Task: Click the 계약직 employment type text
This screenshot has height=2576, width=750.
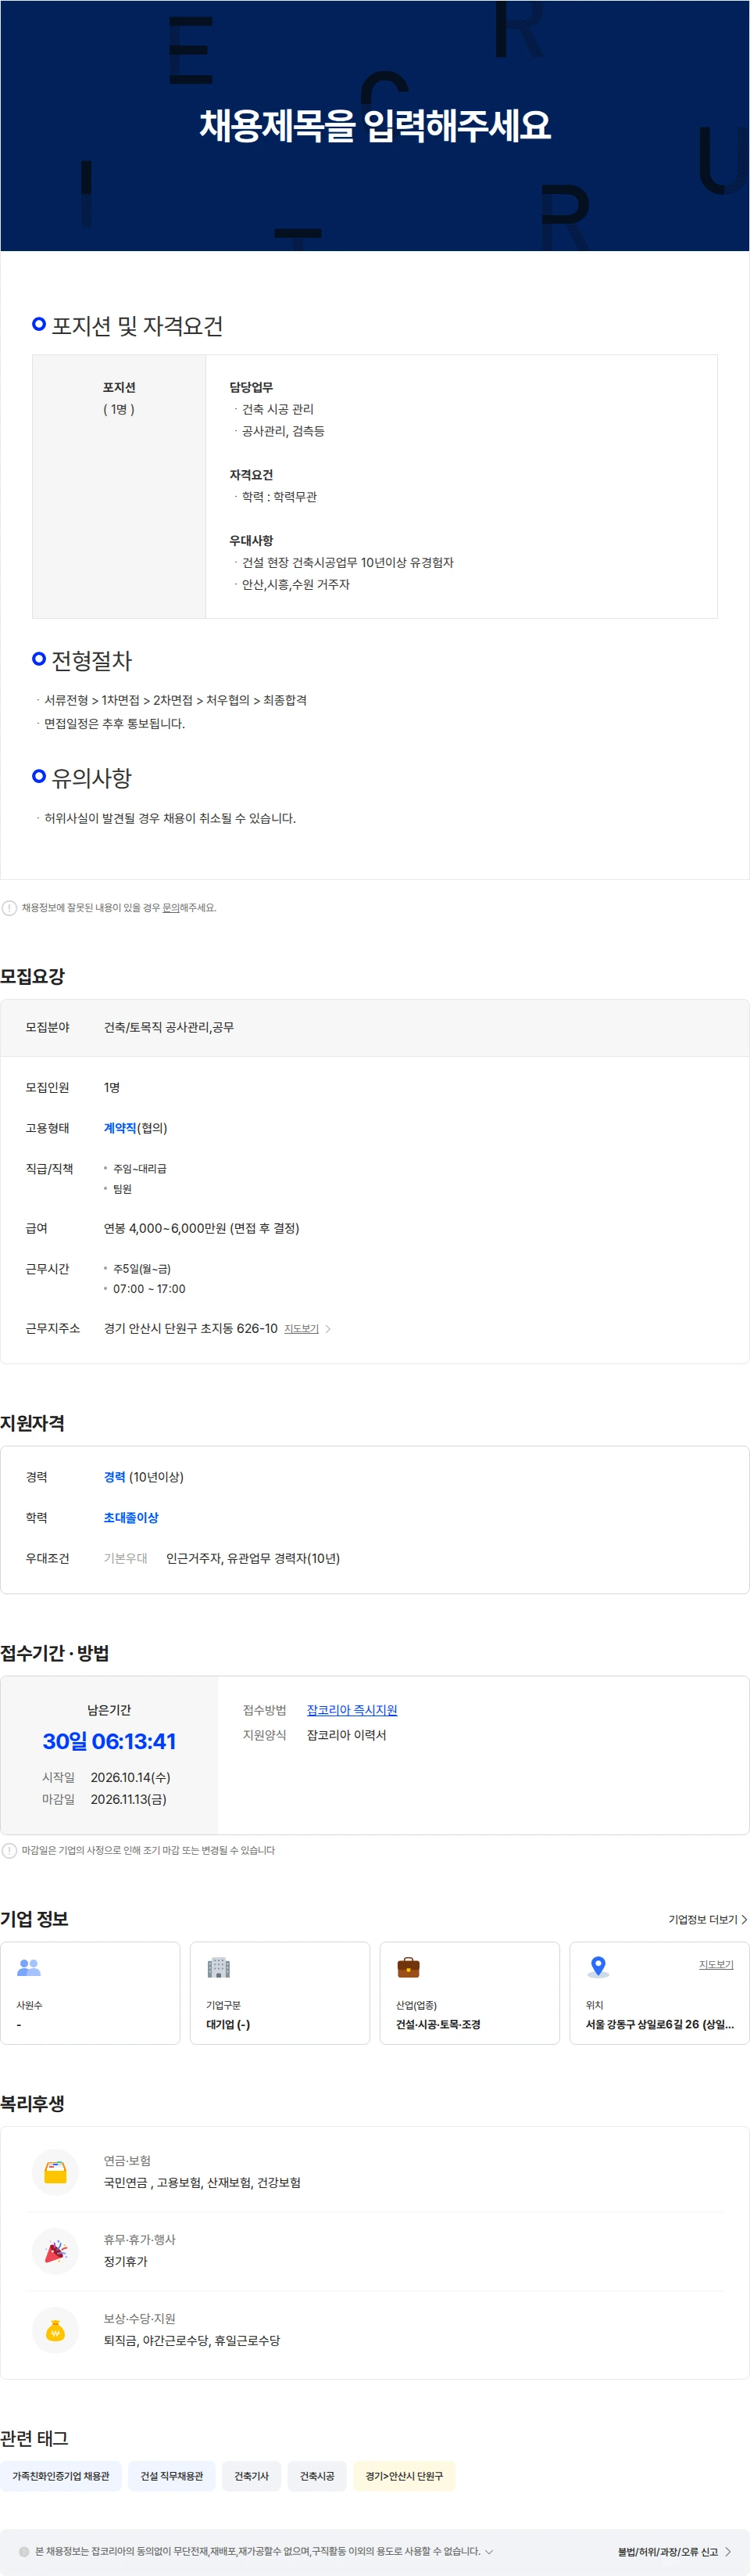Action: click(x=120, y=1128)
